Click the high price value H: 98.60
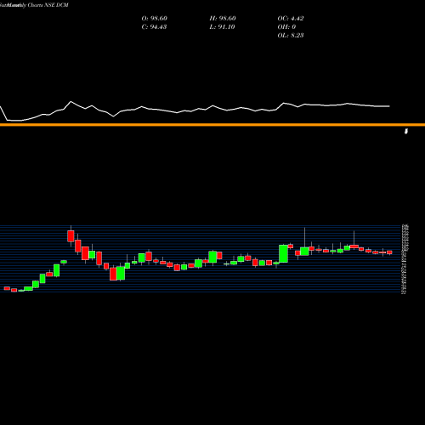This screenshot has height=425, width=425. (223, 19)
